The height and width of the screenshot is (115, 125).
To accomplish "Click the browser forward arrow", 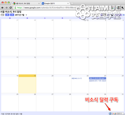I will pyautogui.click(x=7, y=7).
